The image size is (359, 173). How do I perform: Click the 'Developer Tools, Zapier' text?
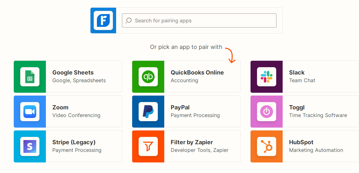(x=200, y=150)
